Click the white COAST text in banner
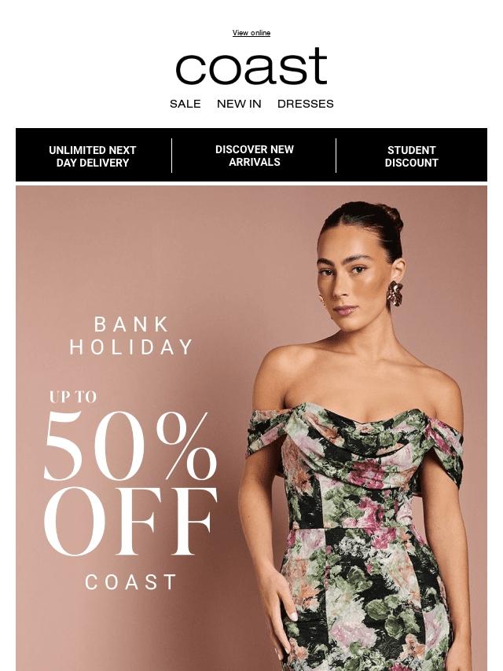 130,582
